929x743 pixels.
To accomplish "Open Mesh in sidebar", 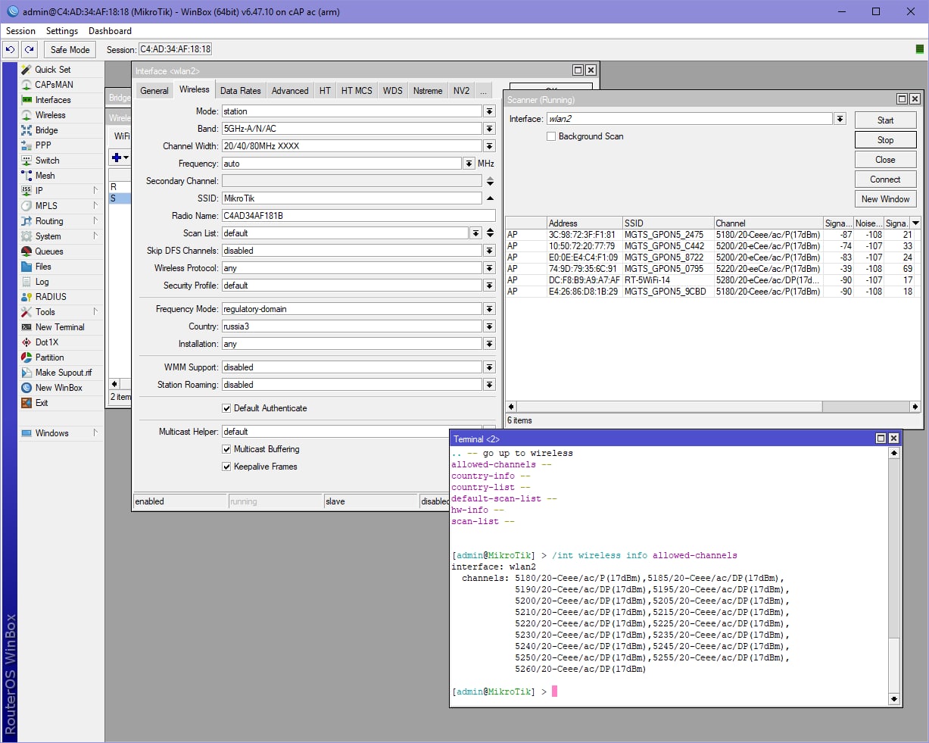I will (45, 175).
